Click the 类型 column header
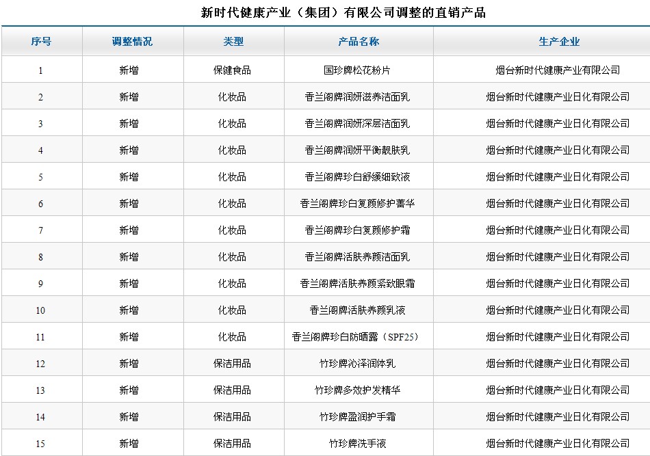 point(233,42)
